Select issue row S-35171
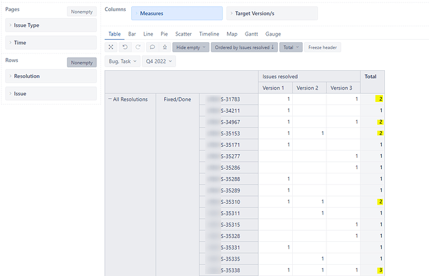Image resolution: width=429 pixels, height=276 pixels. click(229, 145)
